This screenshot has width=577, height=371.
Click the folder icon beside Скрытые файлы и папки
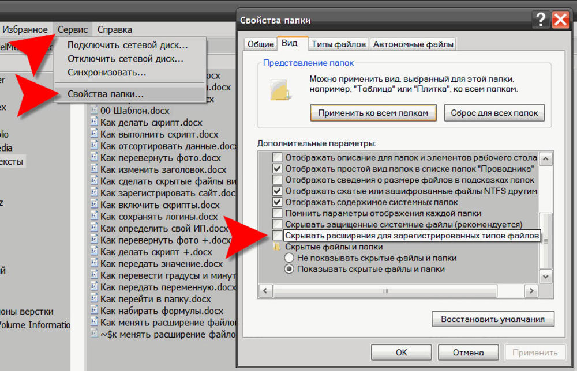[x=278, y=247]
